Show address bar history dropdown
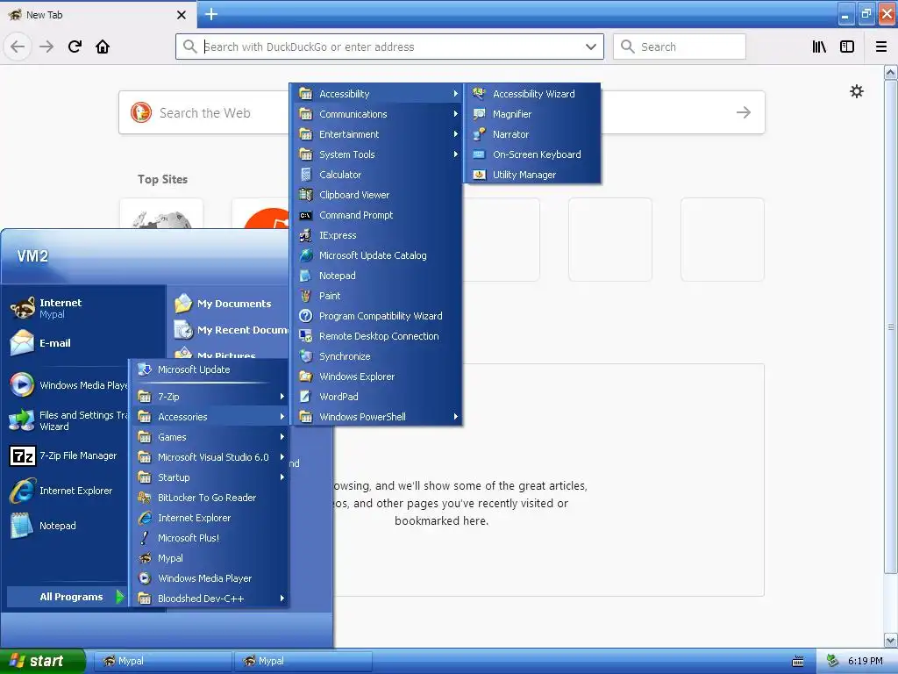The height and width of the screenshot is (674, 898). (591, 47)
